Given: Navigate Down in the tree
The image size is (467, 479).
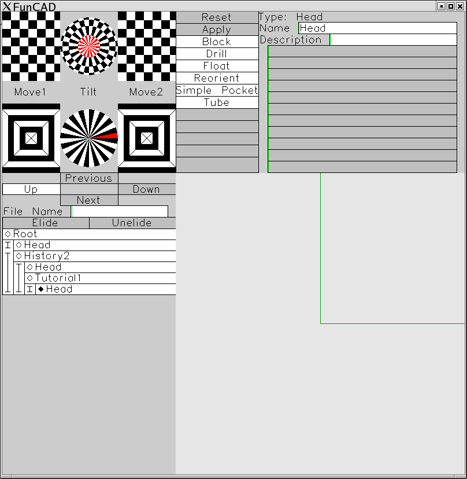Looking at the screenshot, I should pyautogui.click(x=147, y=189).
